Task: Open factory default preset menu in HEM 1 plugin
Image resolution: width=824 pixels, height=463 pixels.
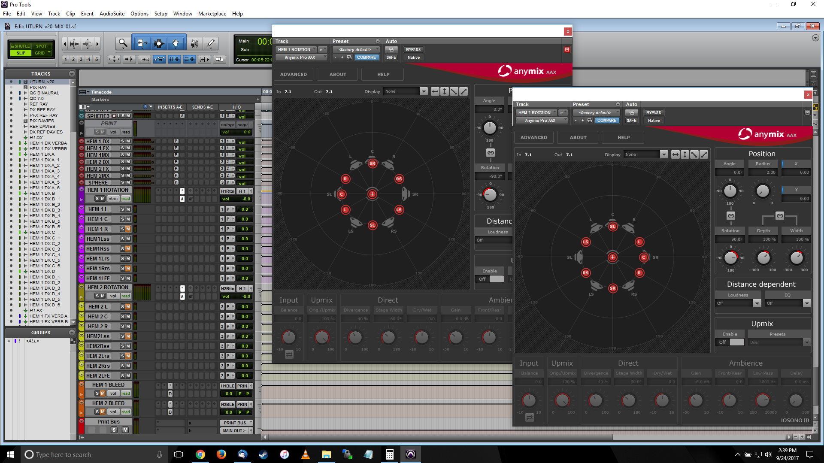Action: [x=356, y=50]
